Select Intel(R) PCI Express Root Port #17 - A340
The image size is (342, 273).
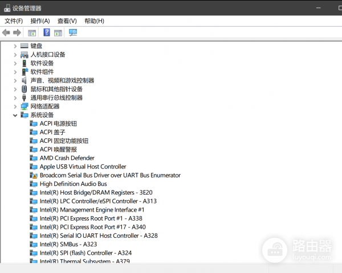[93, 227]
